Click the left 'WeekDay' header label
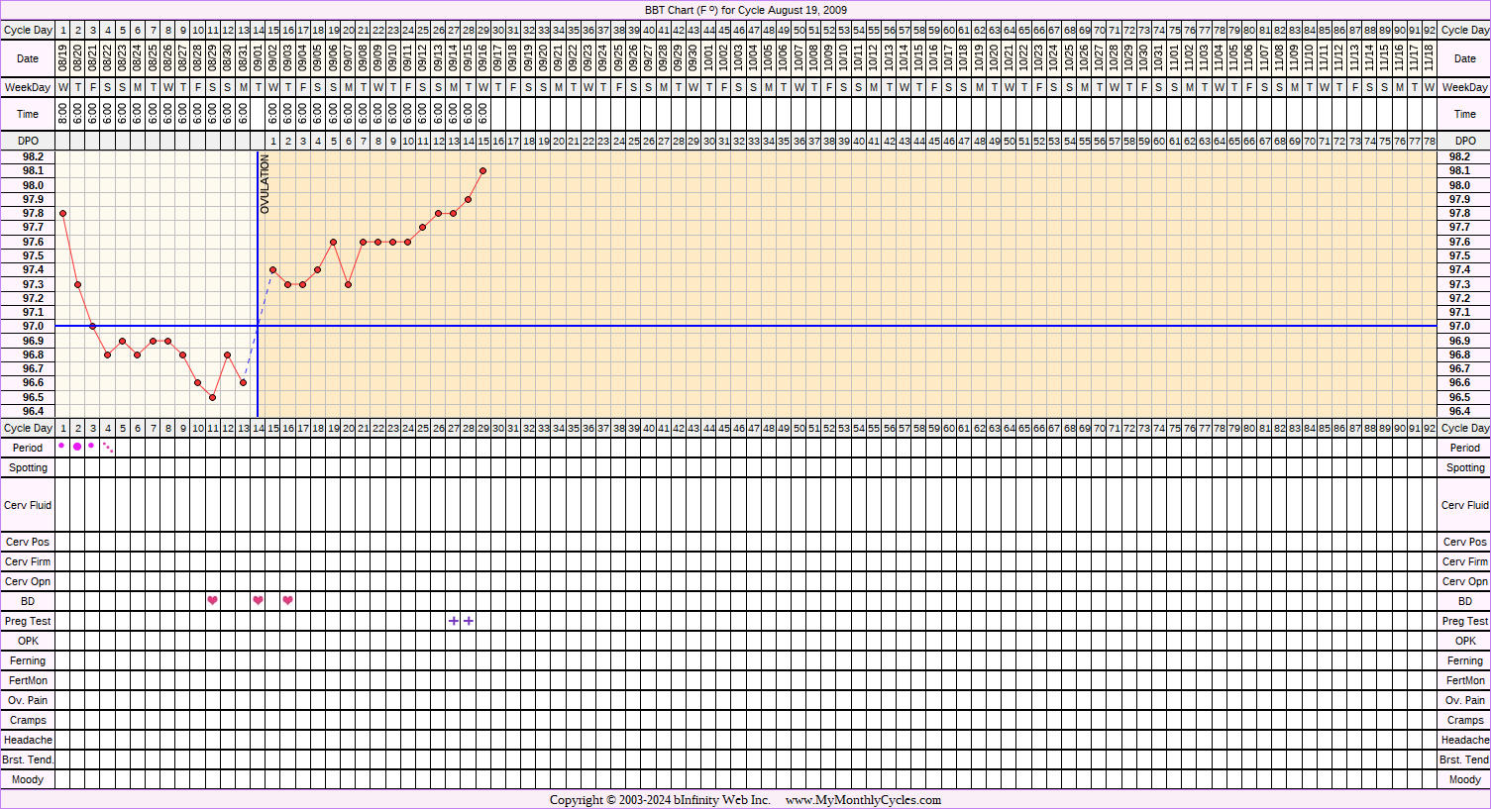The height and width of the screenshot is (809, 1491). [x=28, y=87]
